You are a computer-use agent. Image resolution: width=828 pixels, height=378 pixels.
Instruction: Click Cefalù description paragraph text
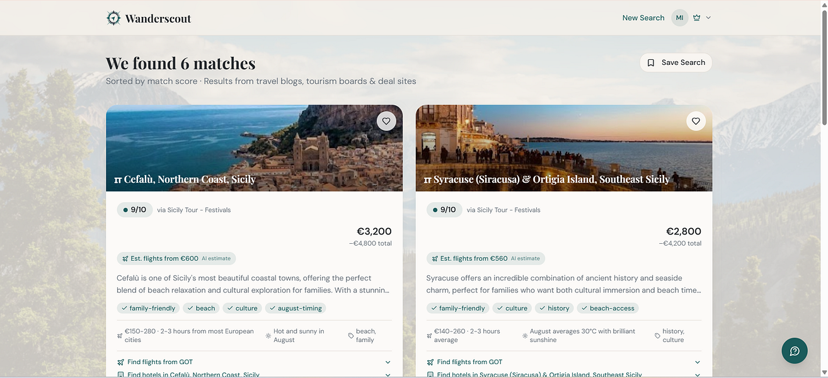tap(254, 284)
